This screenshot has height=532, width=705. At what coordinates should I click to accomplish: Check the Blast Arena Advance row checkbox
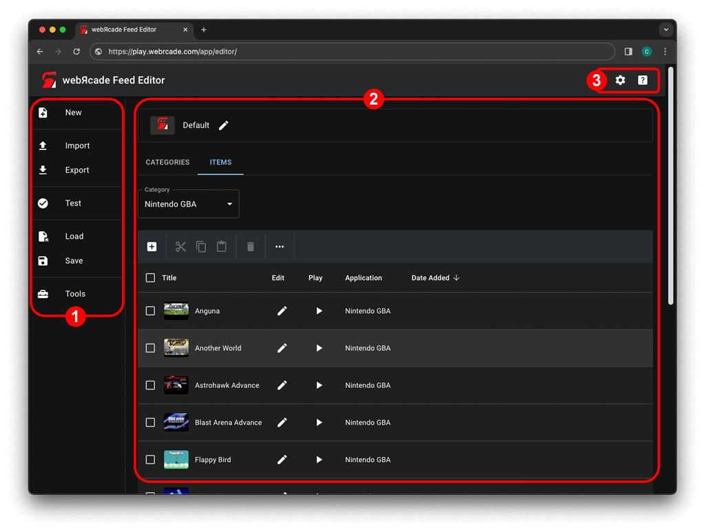click(x=150, y=423)
